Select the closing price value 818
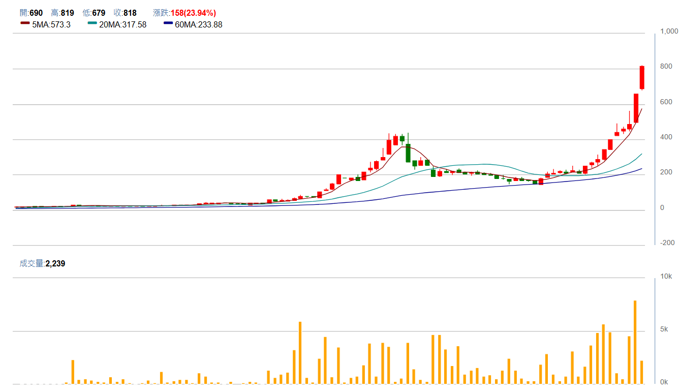680x392 pixels. pyautogui.click(x=130, y=13)
